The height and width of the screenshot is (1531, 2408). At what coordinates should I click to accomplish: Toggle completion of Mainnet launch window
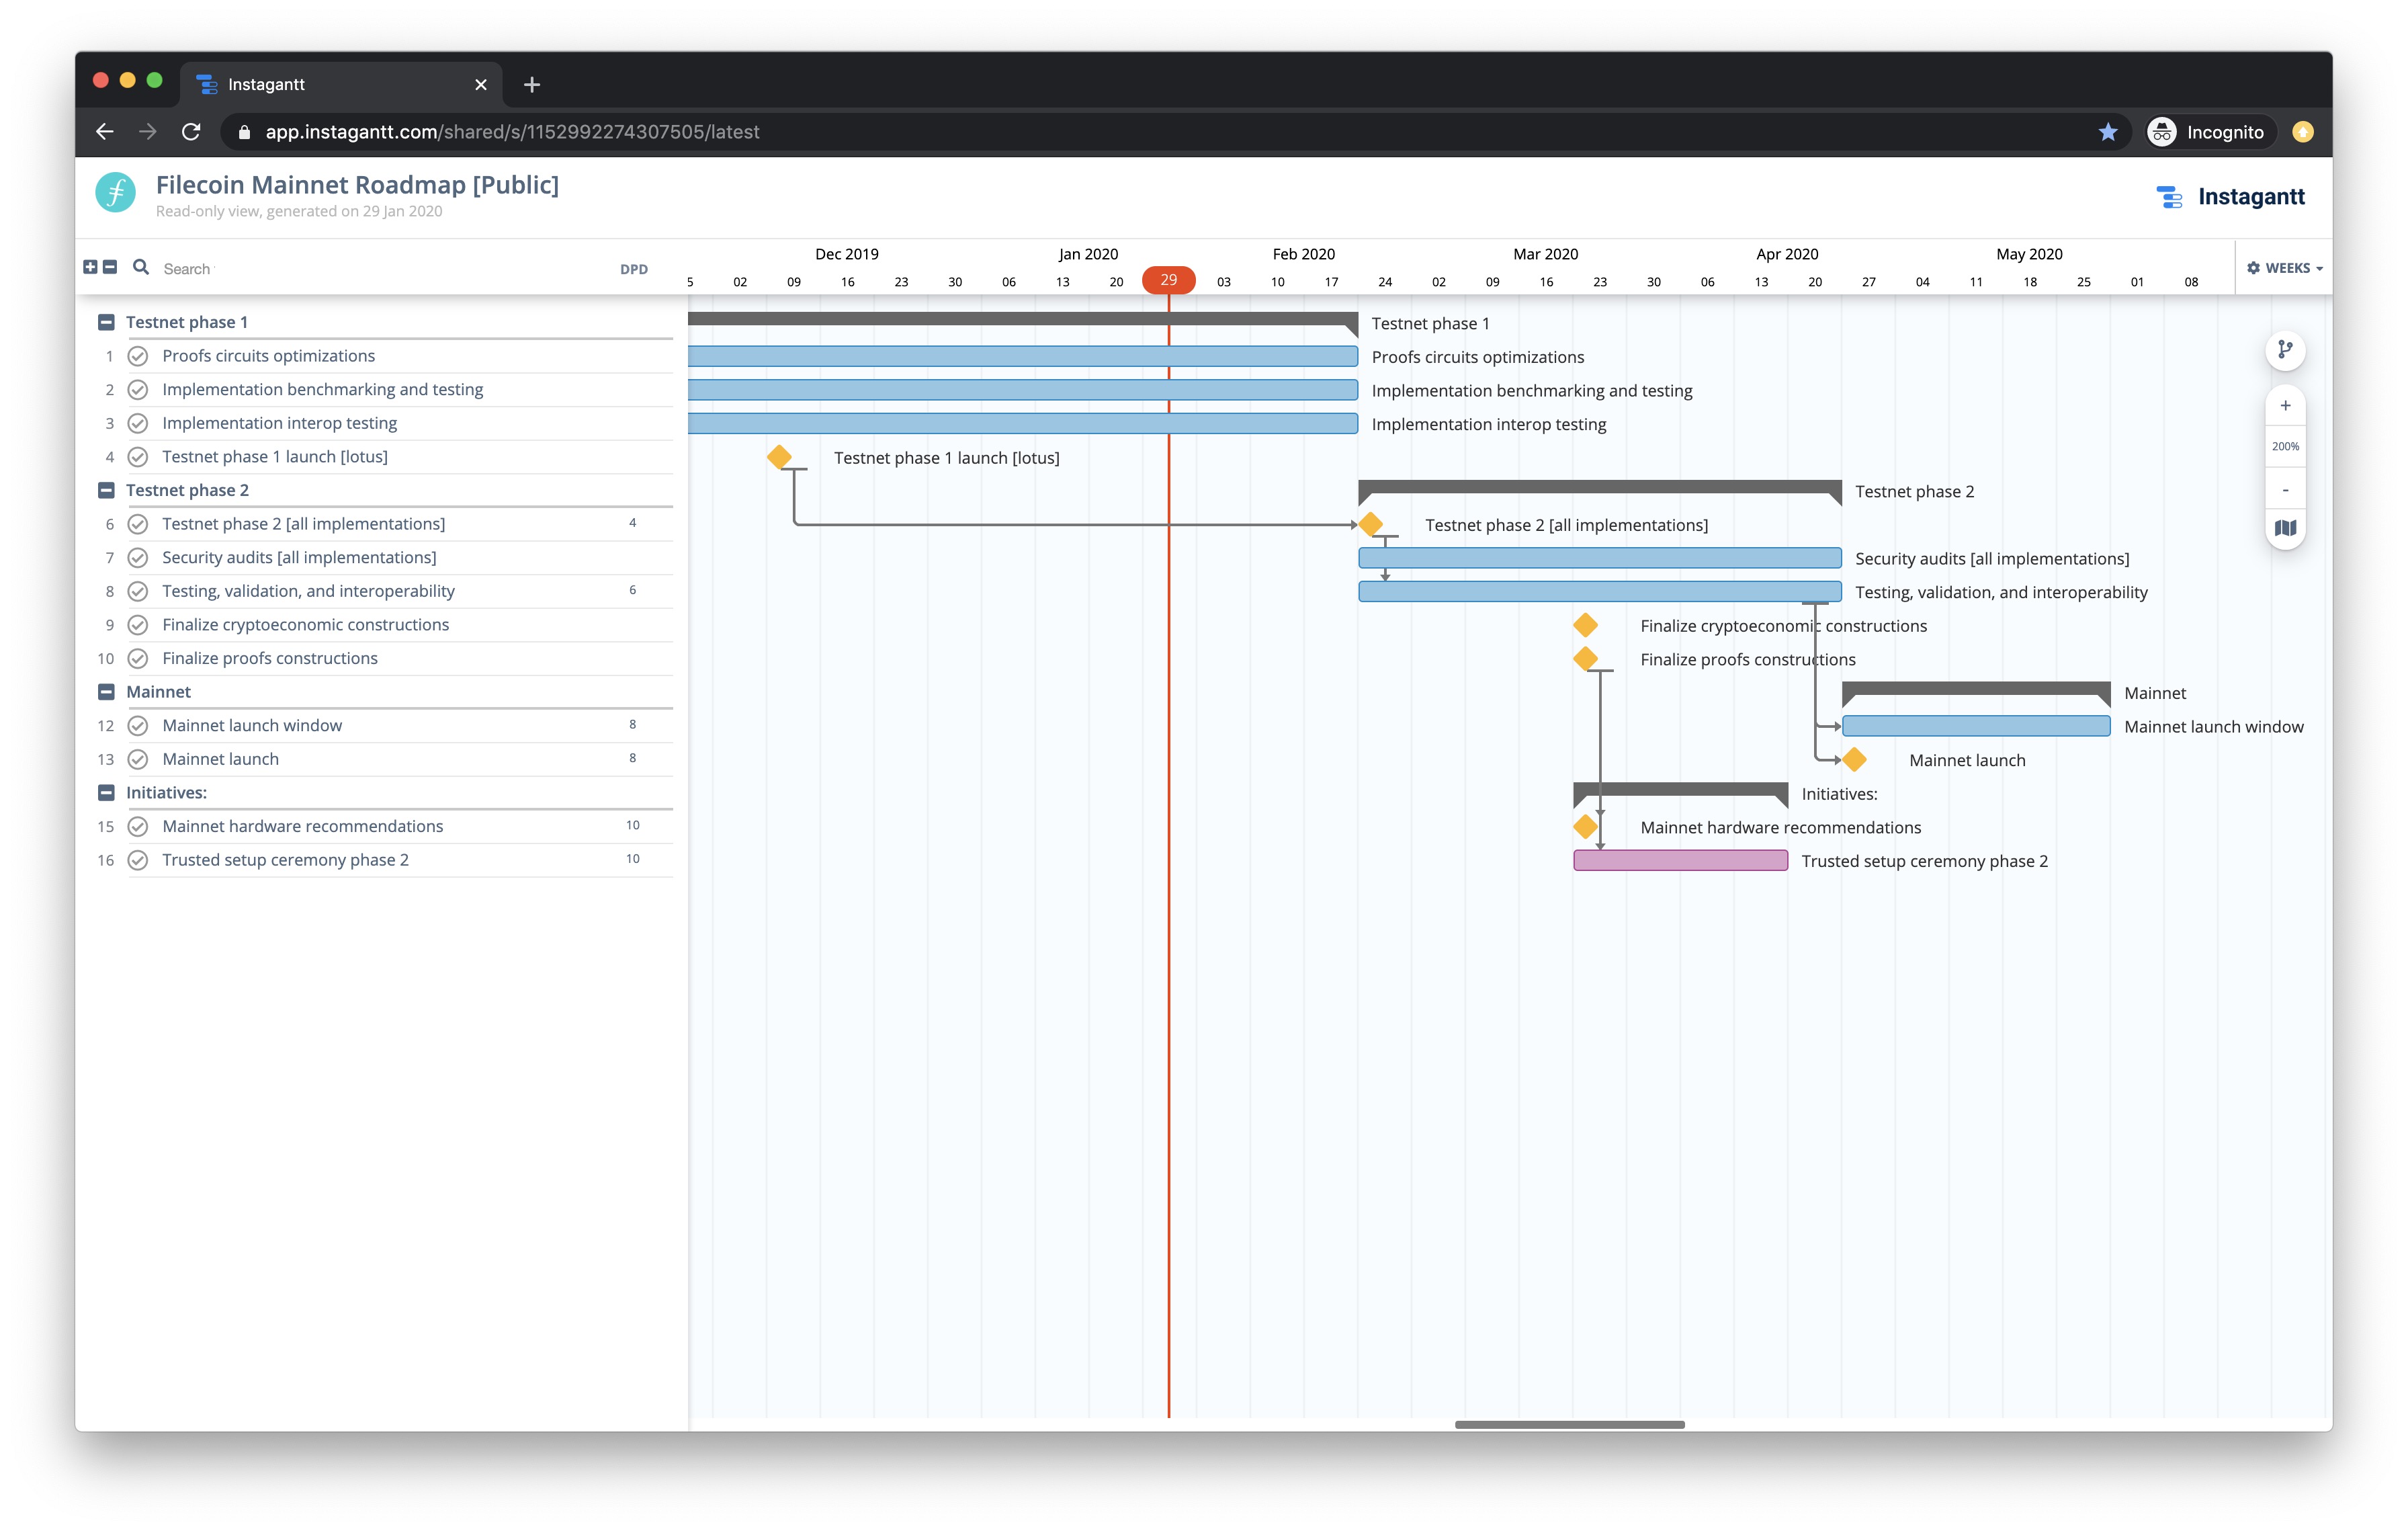point(138,725)
